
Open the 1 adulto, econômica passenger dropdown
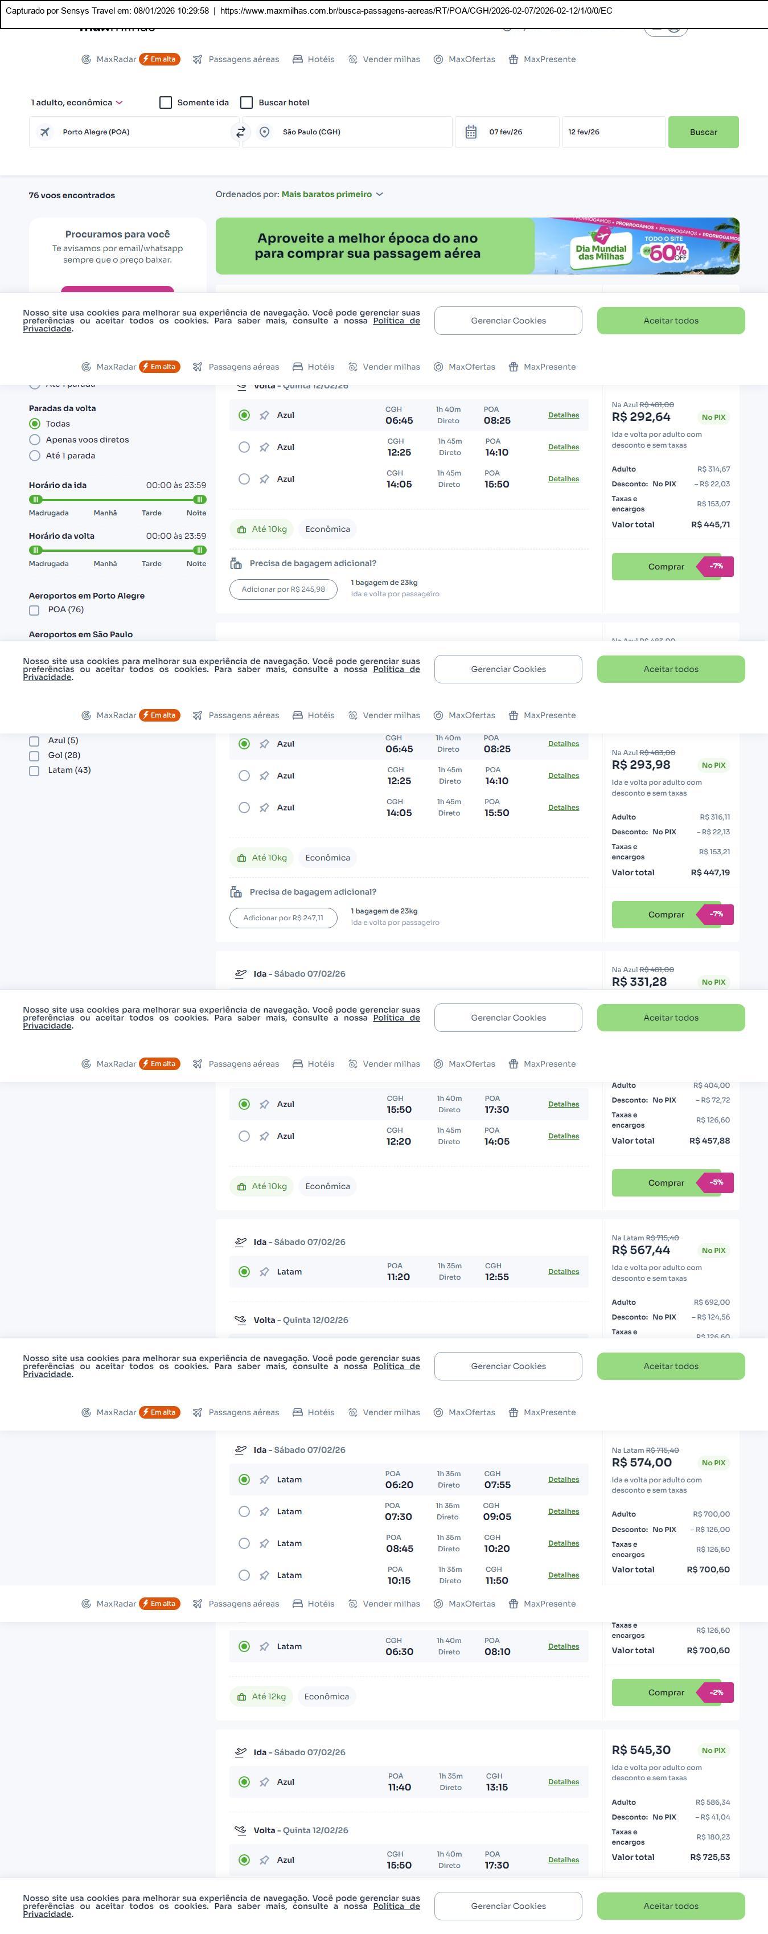point(77,103)
